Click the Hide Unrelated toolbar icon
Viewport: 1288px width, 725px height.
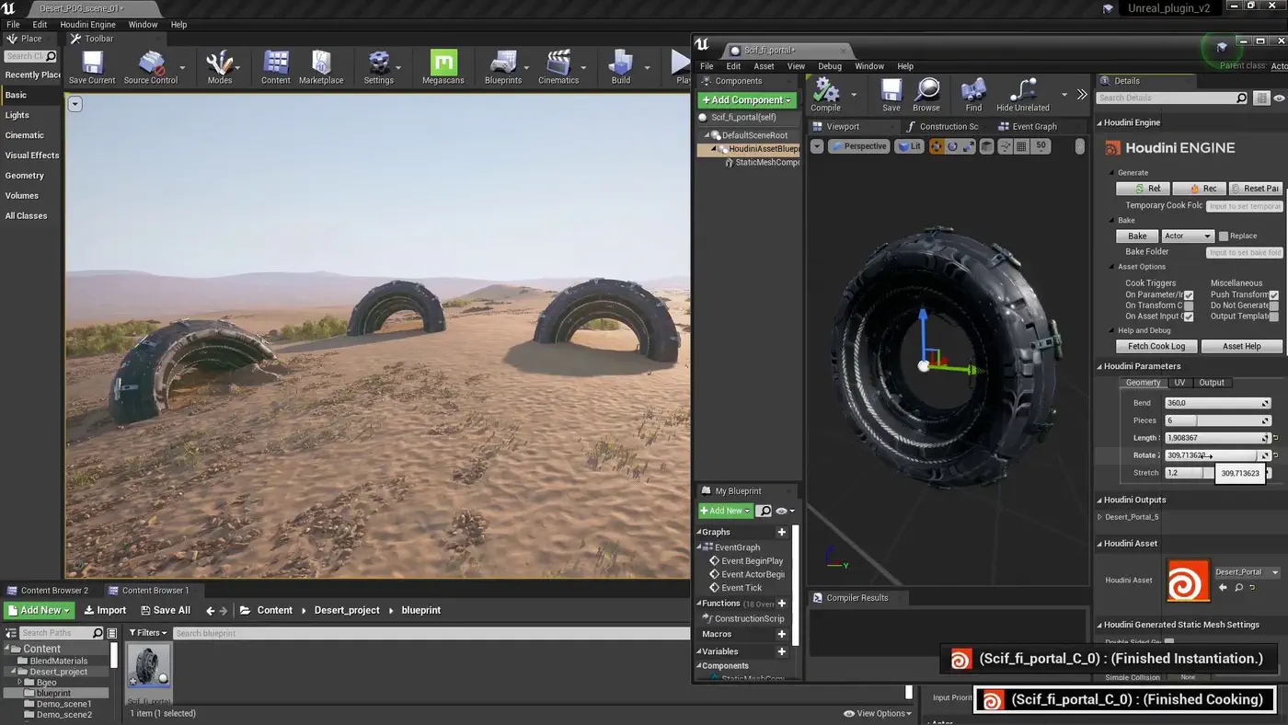coord(1023,95)
